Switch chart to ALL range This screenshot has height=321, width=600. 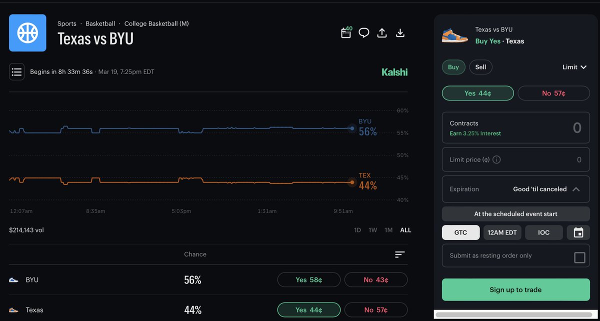[405, 230]
